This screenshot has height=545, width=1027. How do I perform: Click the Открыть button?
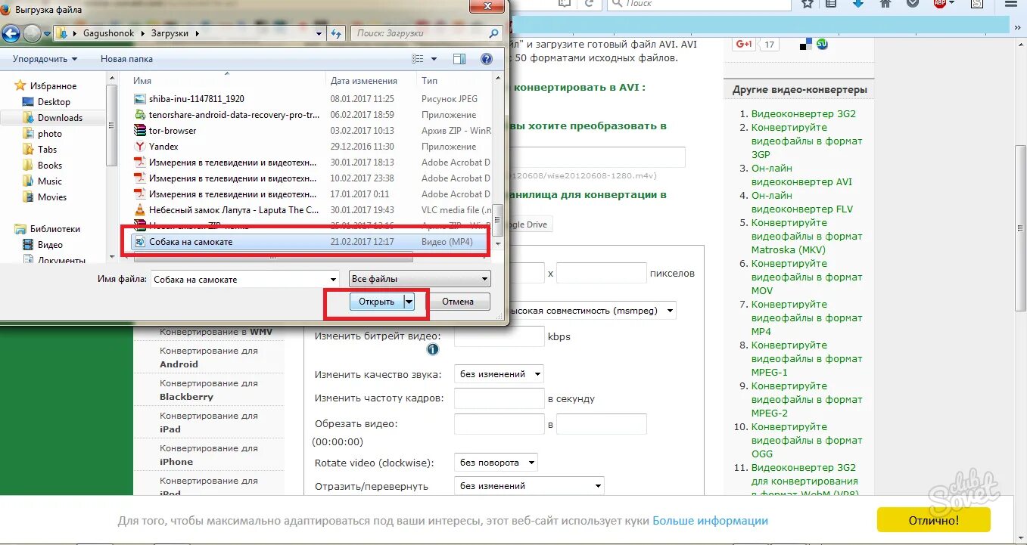tap(376, 302)
